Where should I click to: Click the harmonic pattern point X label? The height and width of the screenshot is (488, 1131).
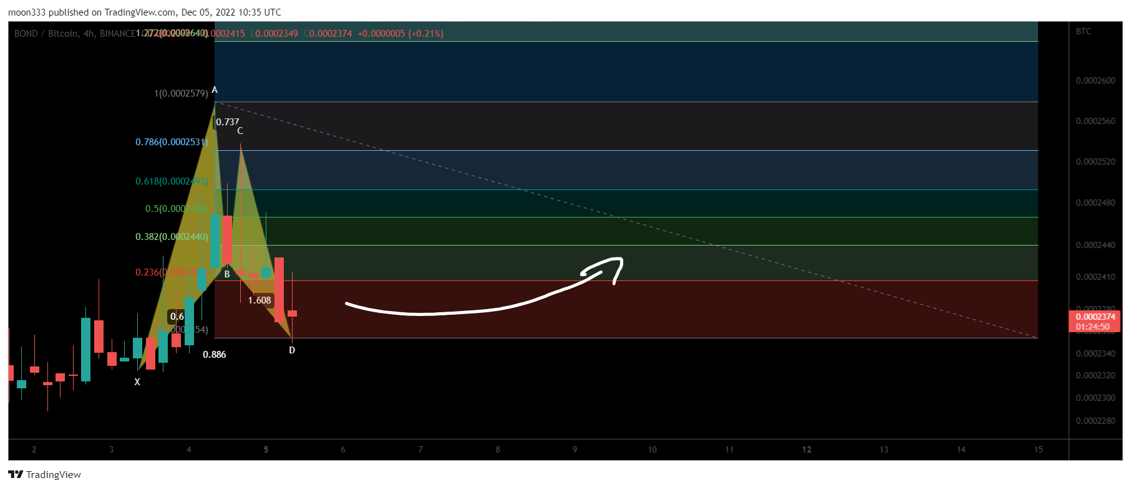(137, 382)
